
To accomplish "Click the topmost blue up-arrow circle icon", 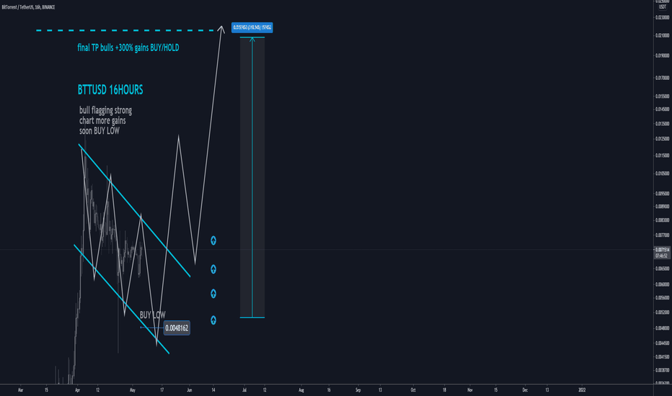I will tap(213, 240).
